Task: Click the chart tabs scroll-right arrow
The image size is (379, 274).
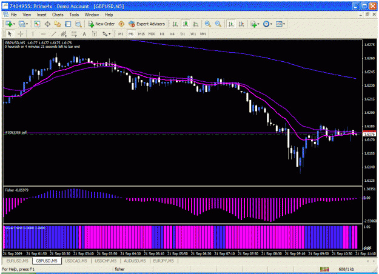Action: (374, 261)
